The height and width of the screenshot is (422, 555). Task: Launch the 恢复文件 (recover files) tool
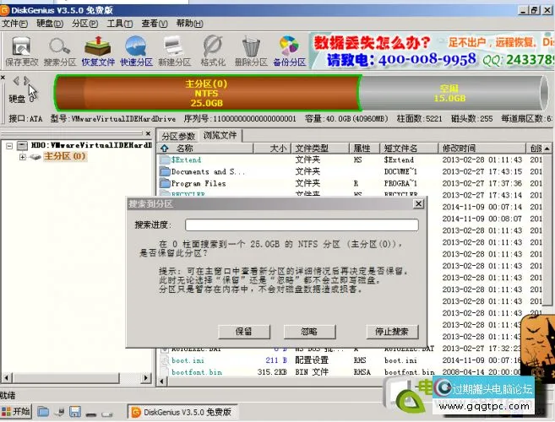(x=98, y=51)
